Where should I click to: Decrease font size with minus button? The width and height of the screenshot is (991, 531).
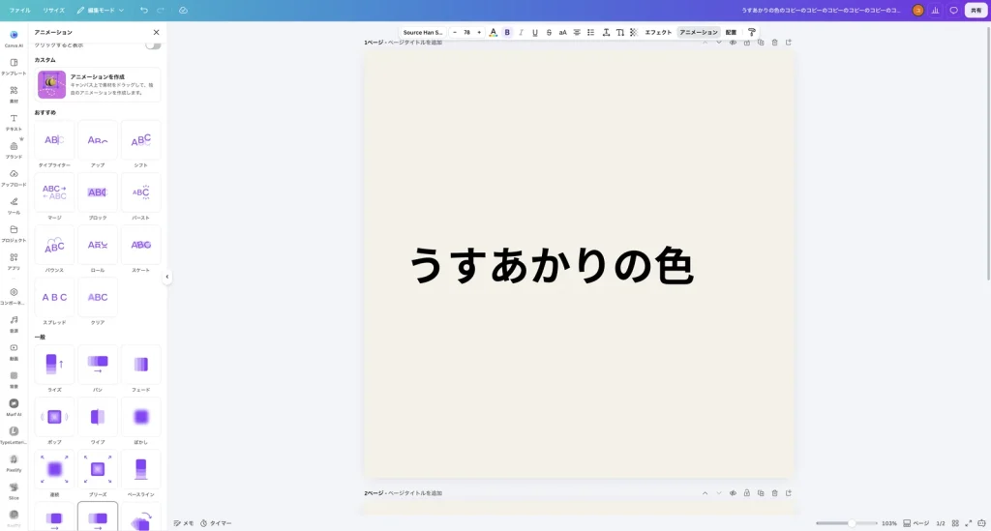(455, 32)
